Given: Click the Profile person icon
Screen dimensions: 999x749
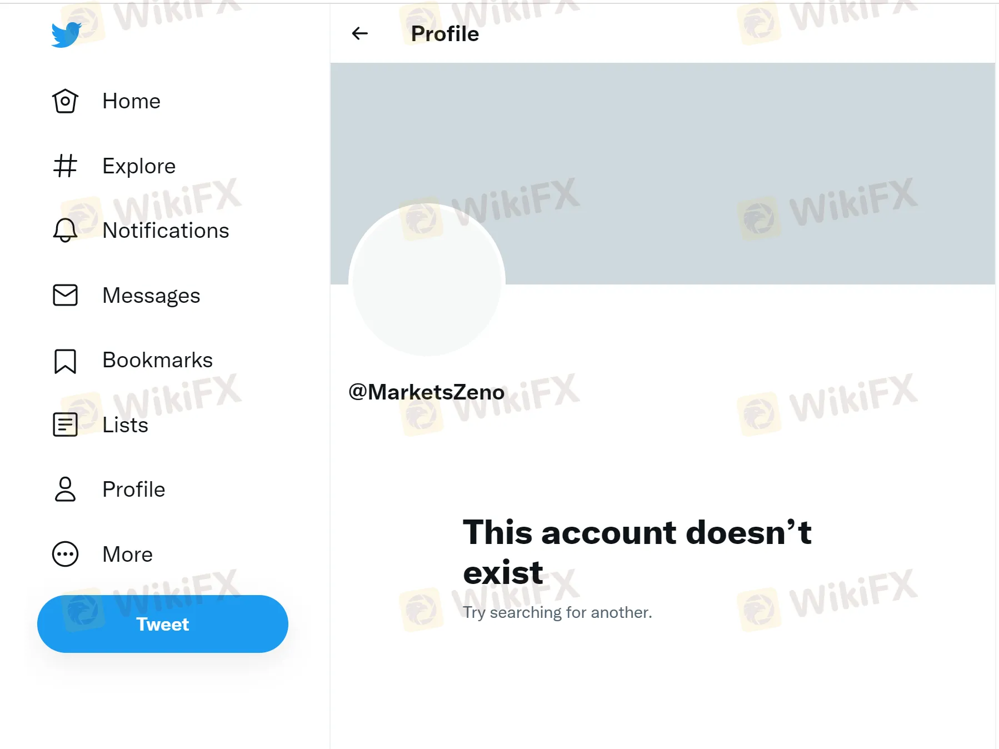Looking at the screenshot, I should [x=65, y=490].
